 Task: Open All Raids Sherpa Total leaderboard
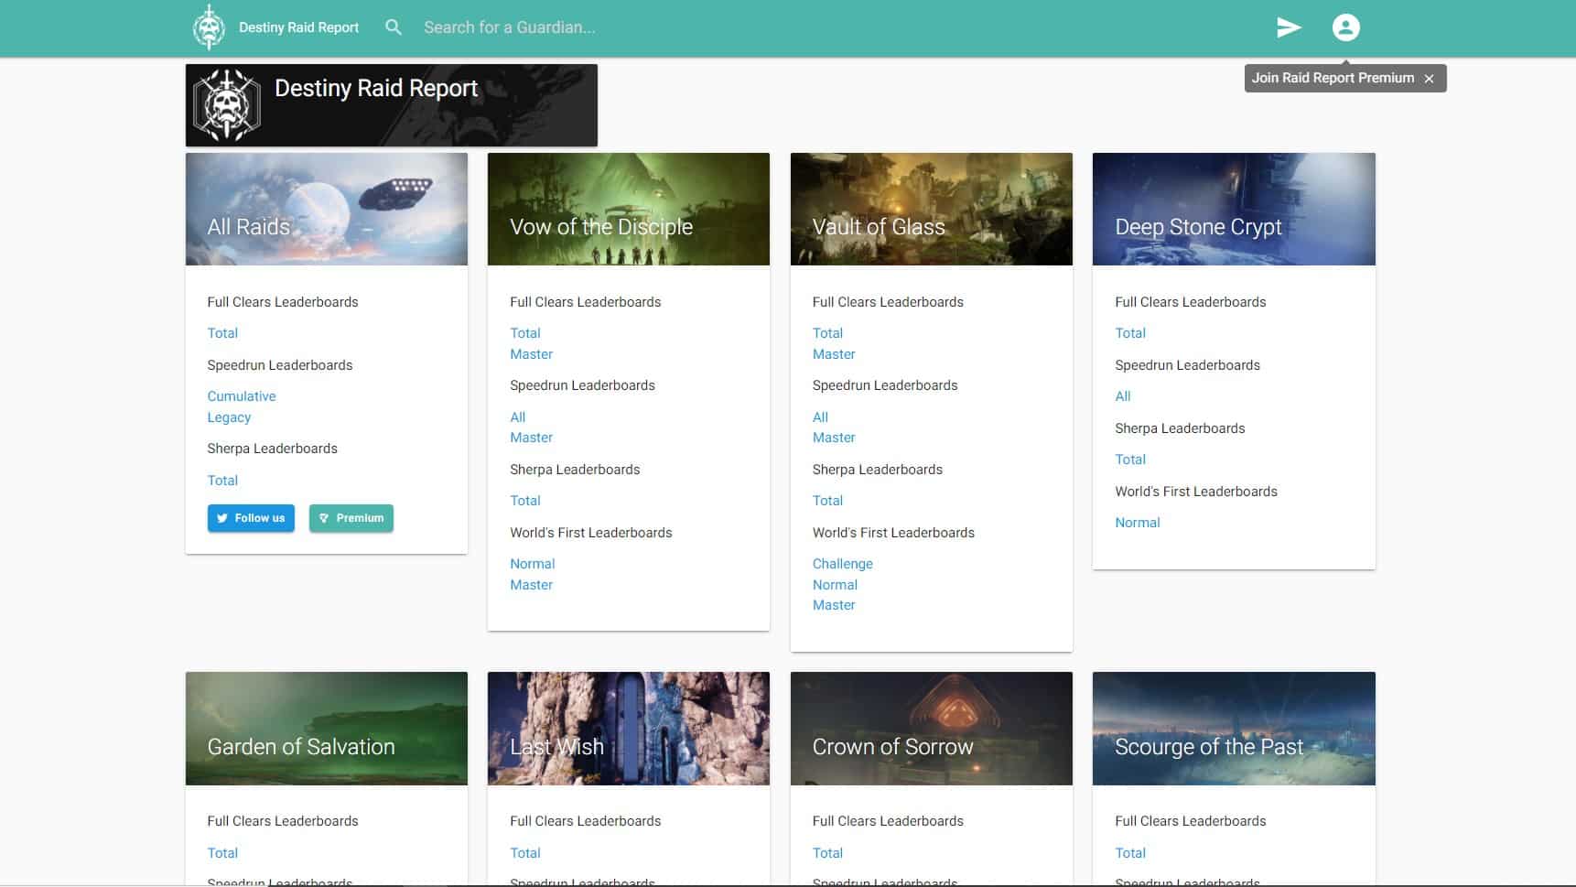(x=222, y=481)
